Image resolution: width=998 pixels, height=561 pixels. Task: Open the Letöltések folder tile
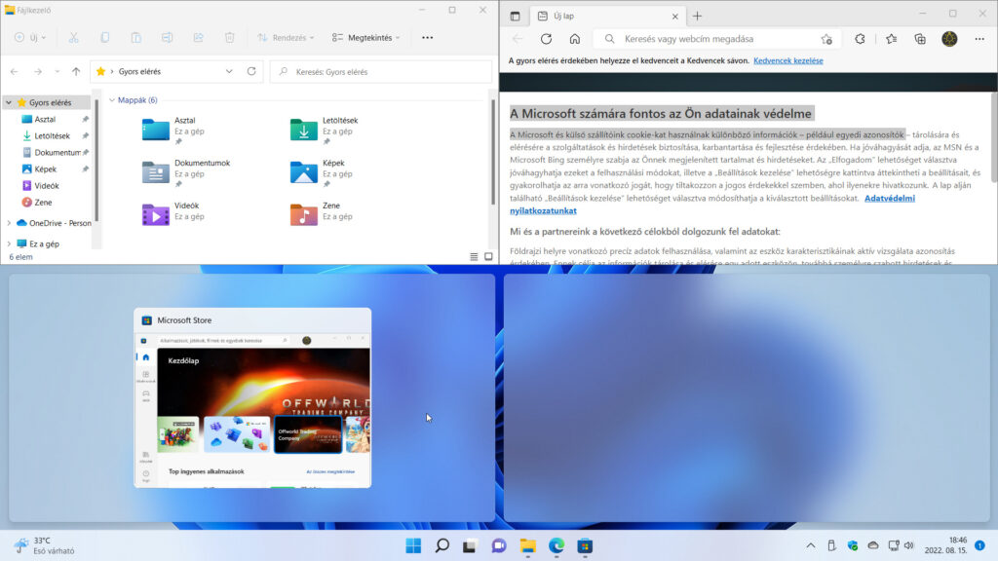[325, 131]
